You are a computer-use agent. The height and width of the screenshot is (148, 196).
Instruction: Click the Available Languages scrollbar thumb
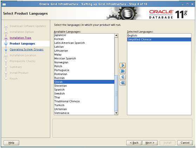[x=116, y=93]
